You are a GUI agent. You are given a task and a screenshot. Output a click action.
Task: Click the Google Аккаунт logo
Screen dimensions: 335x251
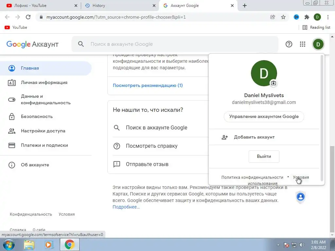[32, 44]
